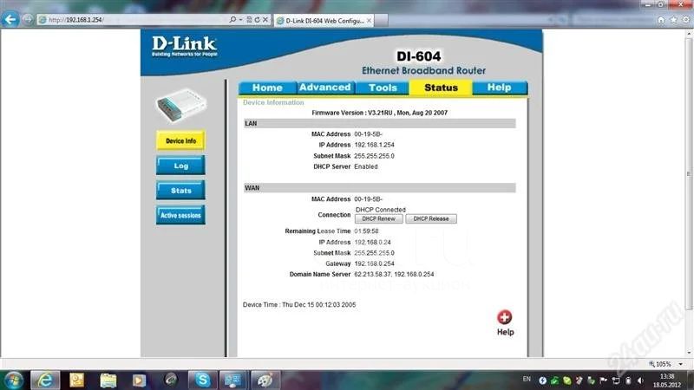Open the Home tab in router menu
This screenshot has height=390, width=694.
pos(267,88)
